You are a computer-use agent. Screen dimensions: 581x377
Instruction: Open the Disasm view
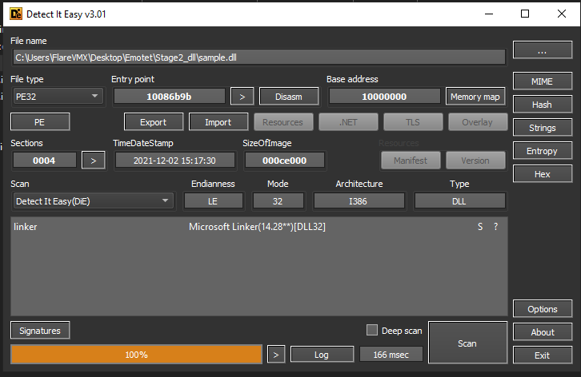click(x=289, y=97)
